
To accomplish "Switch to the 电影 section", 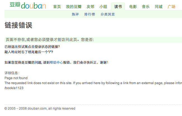I will tap(133, 7).
